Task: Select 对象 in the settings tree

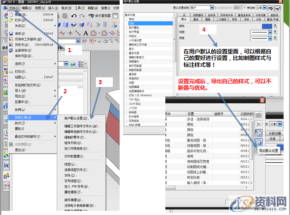Action: [x=151, y=23]
